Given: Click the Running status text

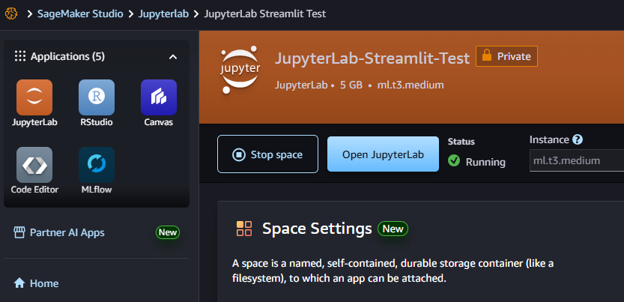Looking at the screenshot, I should [x=485, y=162].
